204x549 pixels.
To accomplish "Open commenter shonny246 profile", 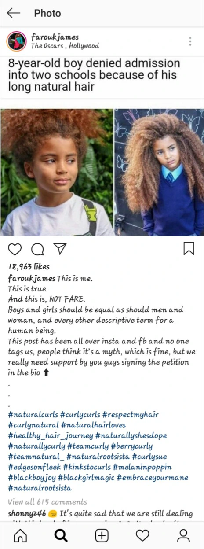I will [x=27, y=513].
